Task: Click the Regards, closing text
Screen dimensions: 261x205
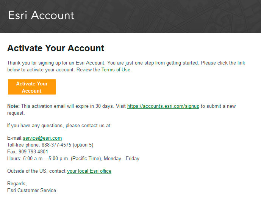Action: coord(17,183)
